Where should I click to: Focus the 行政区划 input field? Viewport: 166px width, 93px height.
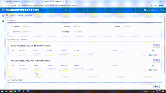point(34,27)
